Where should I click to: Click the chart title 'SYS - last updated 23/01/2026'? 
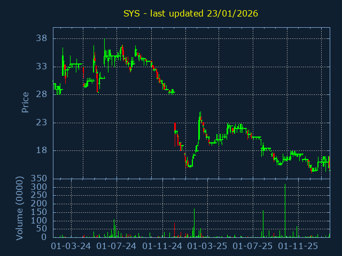pyautogui.click(x=191, y=13)
